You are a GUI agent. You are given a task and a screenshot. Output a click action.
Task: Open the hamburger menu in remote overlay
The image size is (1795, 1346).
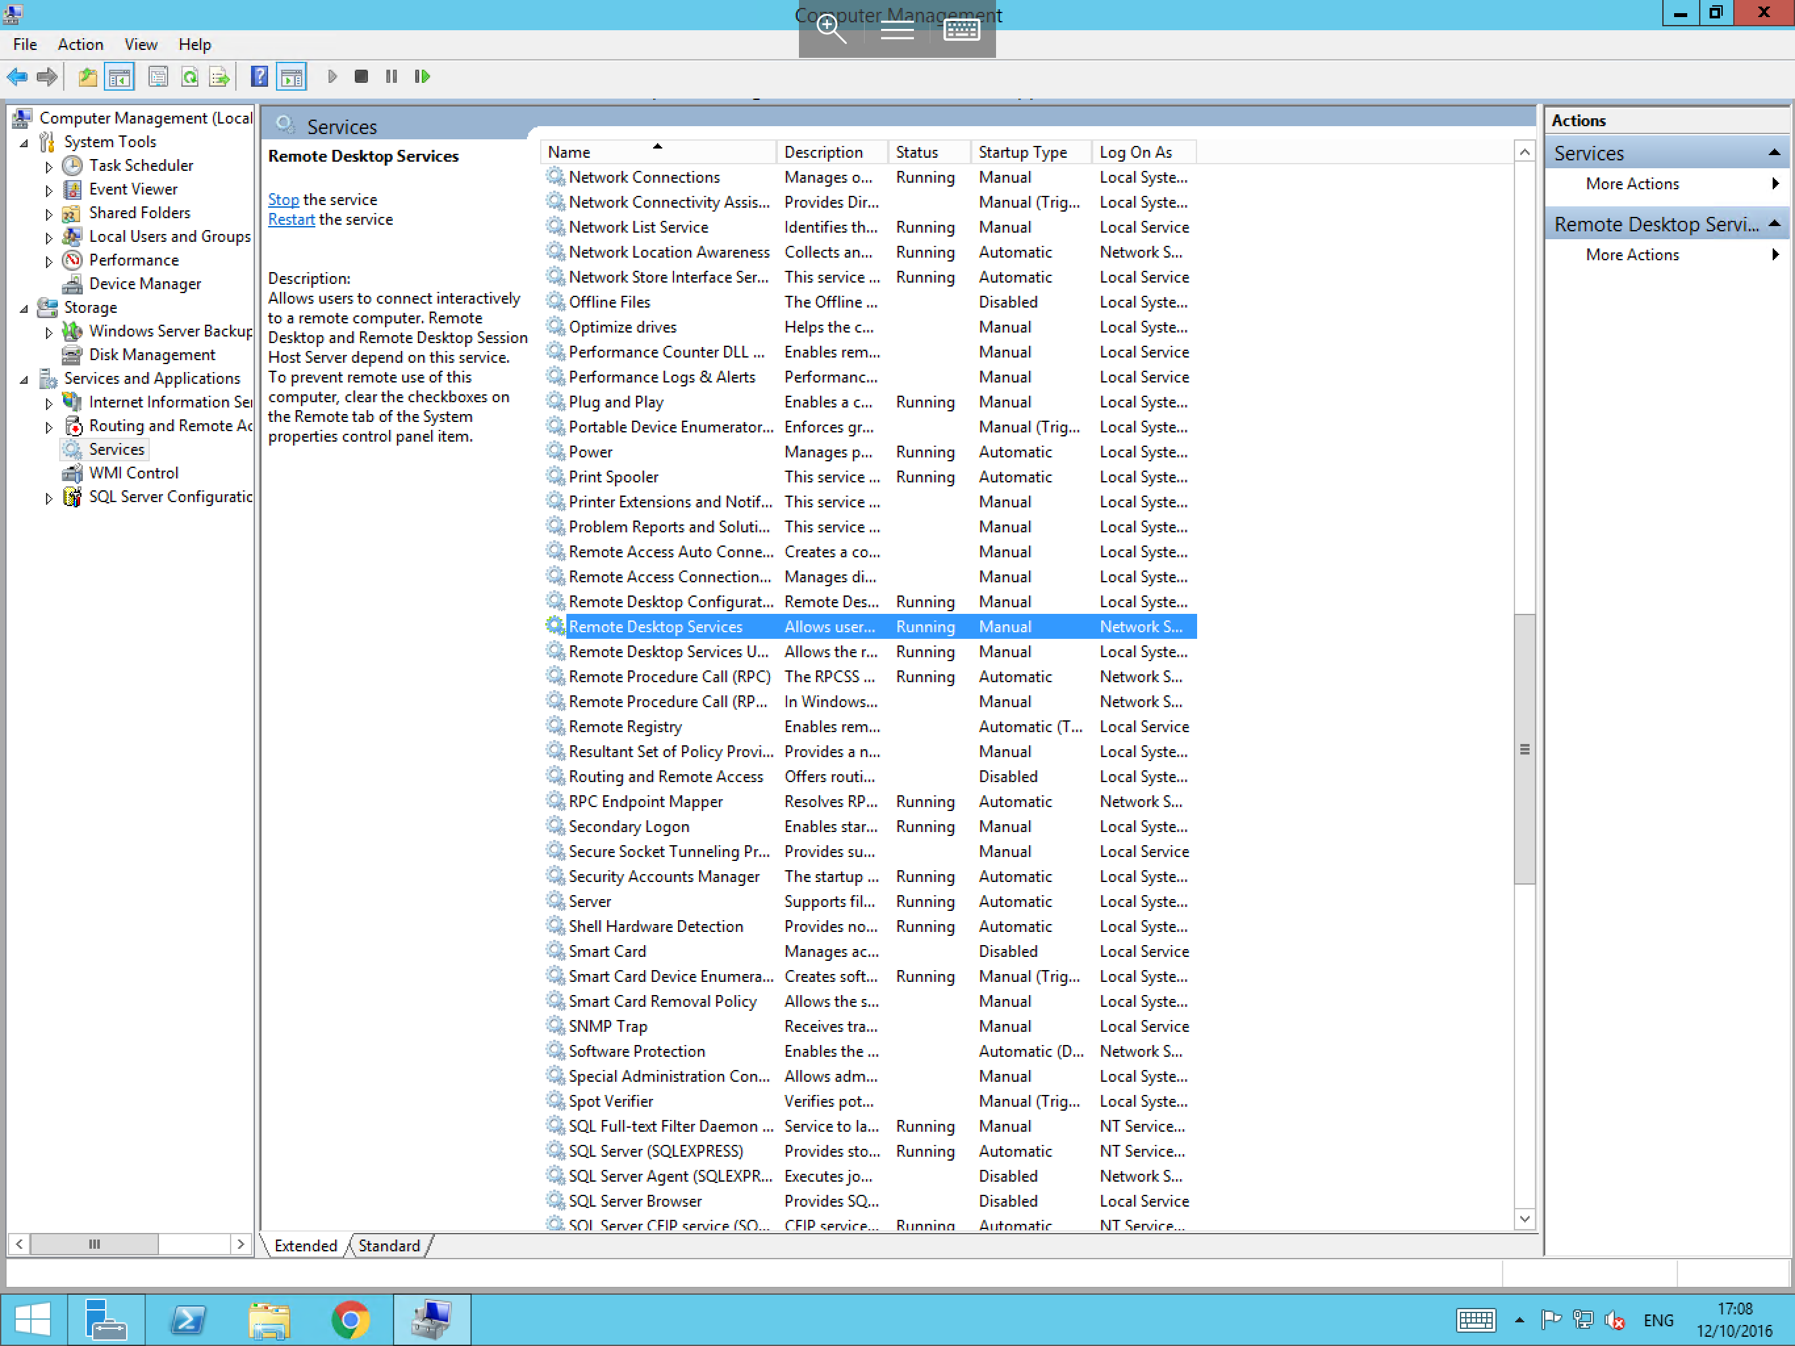point(897,31)
